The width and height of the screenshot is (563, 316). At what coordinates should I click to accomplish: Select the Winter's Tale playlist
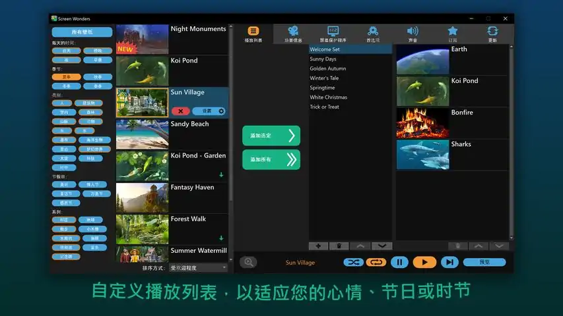click(350, 78)
